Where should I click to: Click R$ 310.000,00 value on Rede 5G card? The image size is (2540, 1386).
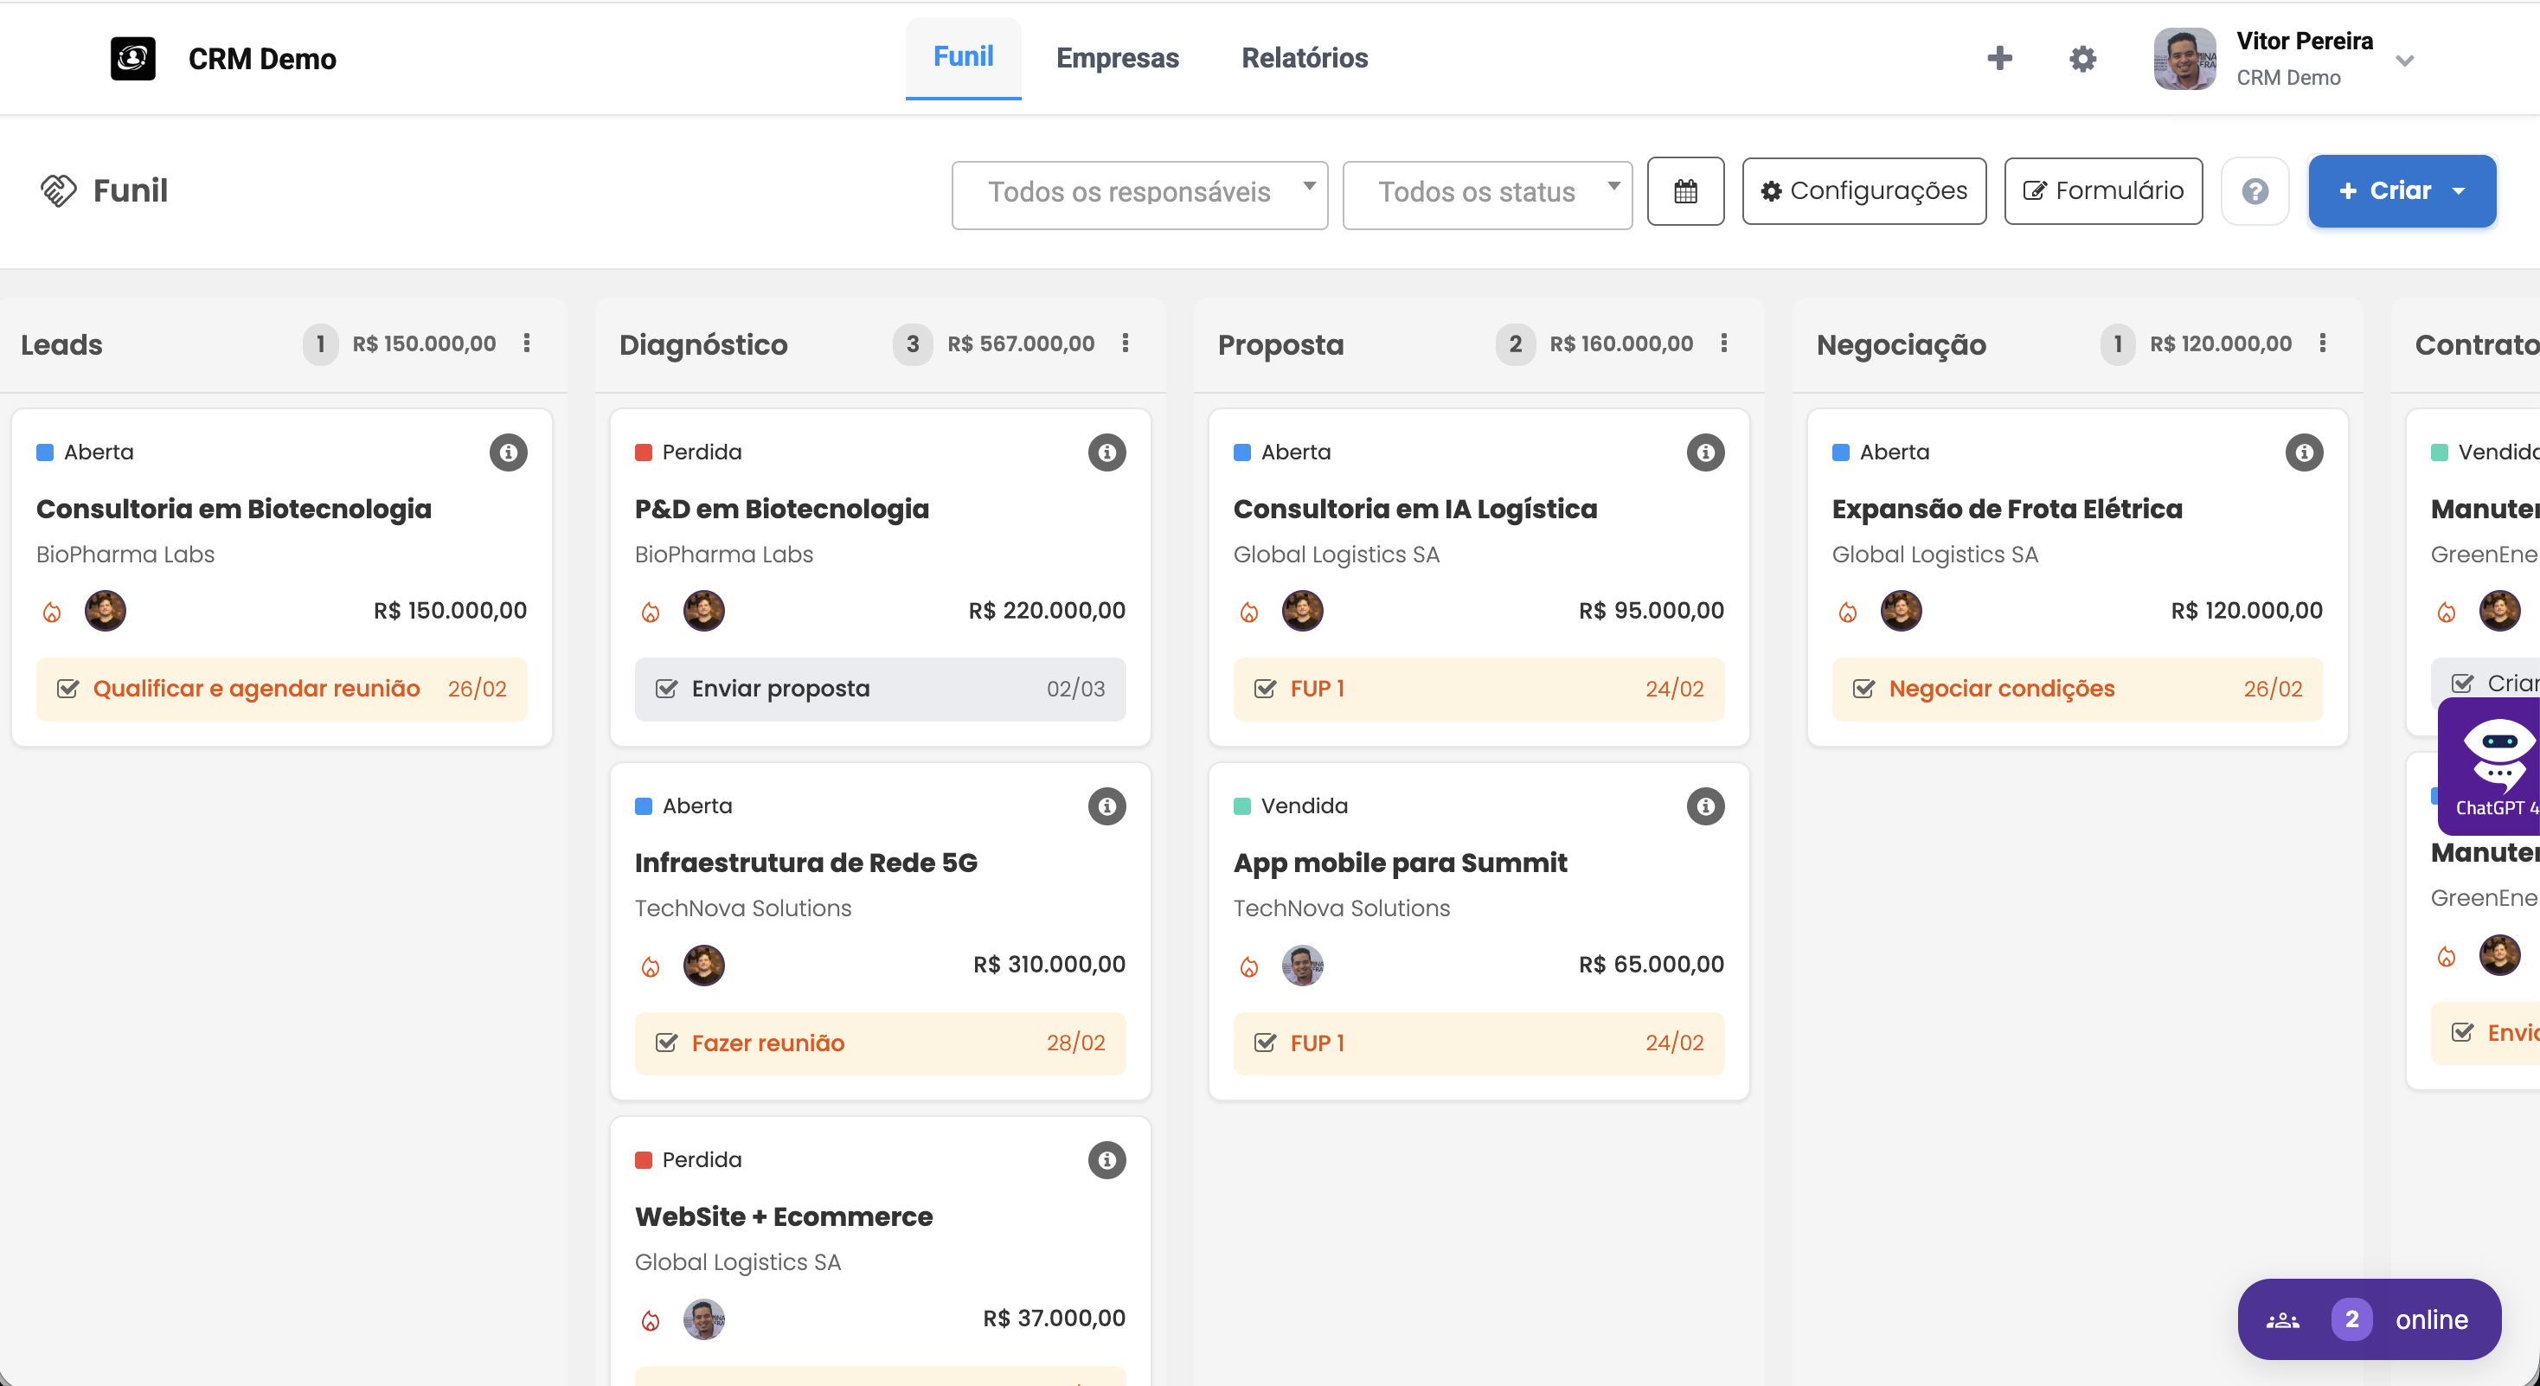pos(1049,964)
